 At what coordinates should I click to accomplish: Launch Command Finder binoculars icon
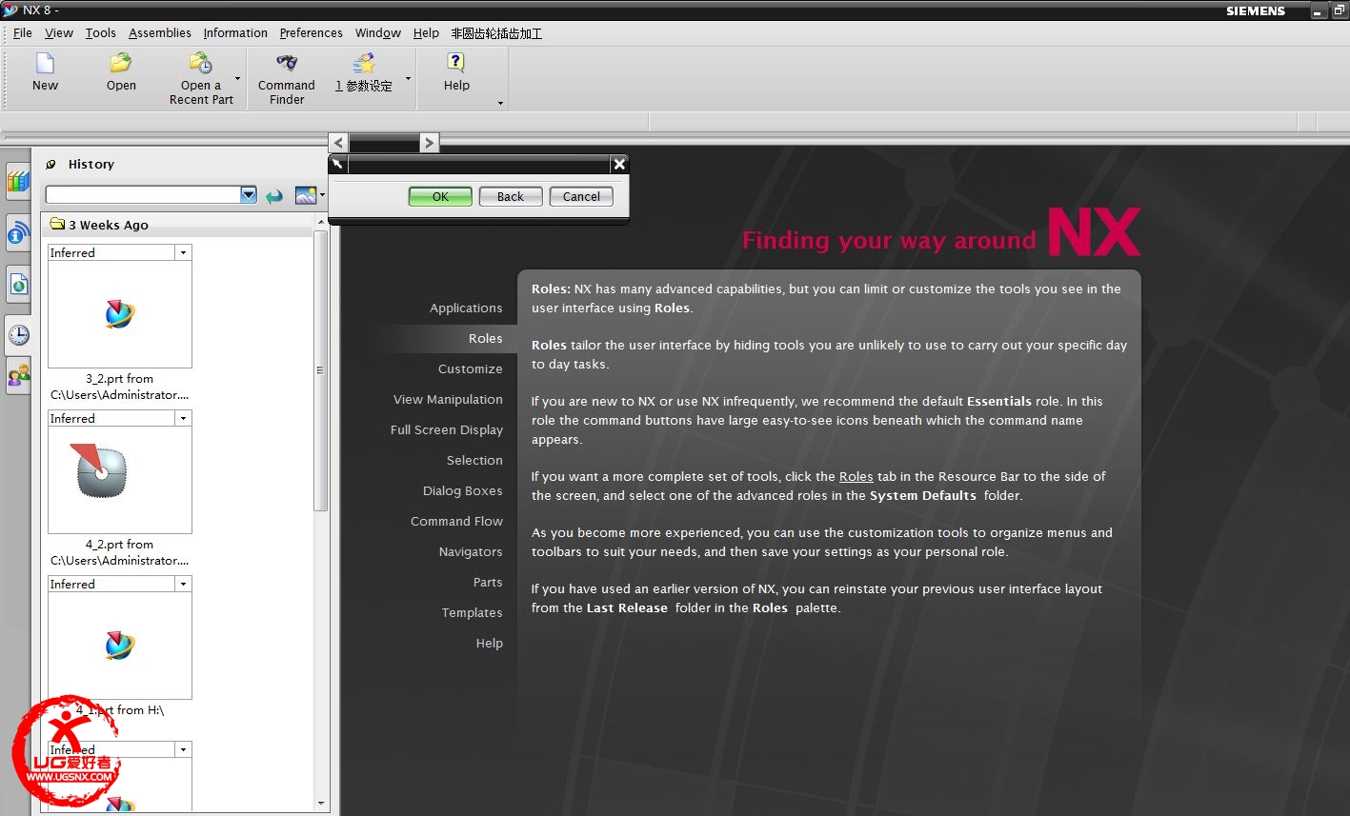tap(287, 64)
